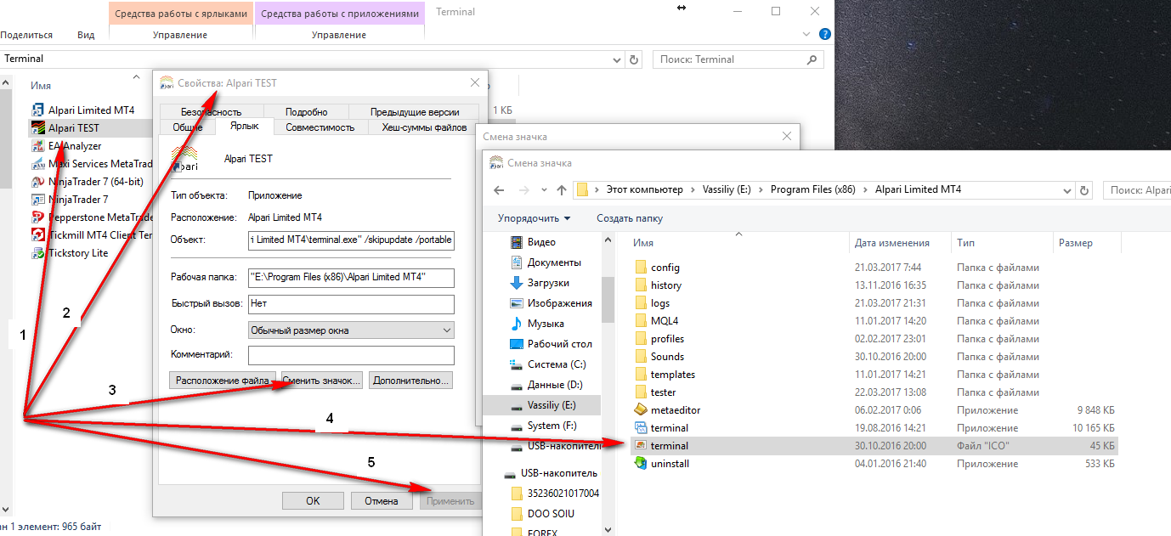Screen dimensions: 1171x536
Task: Select the Sounds folder row
Action: (875, 357)
